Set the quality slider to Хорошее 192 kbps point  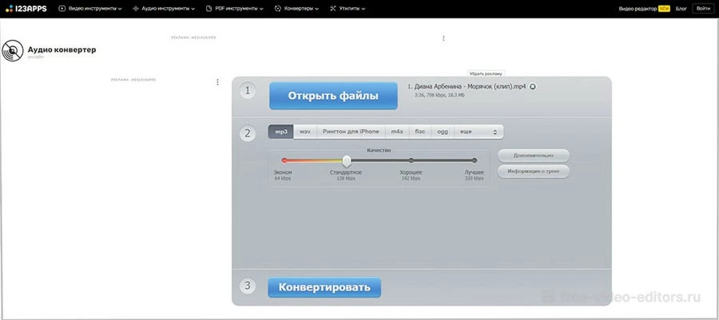click(411, 160)
